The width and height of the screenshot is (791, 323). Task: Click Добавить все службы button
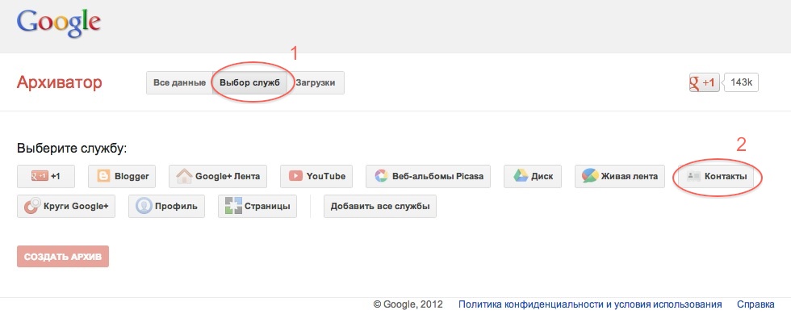(380, 206)
